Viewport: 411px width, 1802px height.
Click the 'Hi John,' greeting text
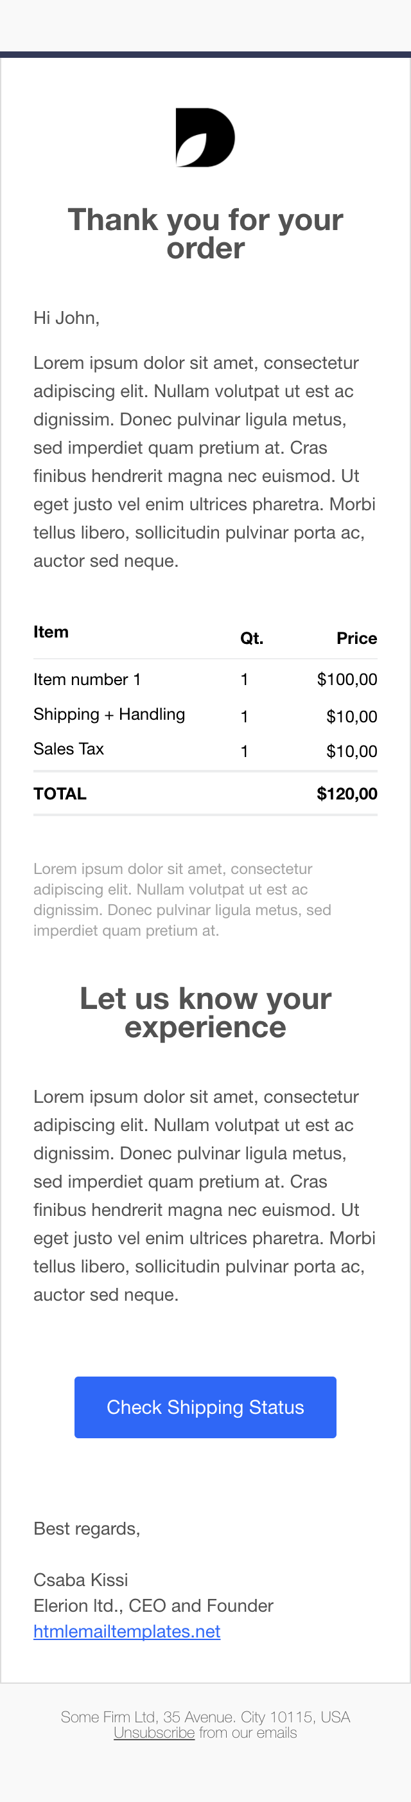coord(66,318)
